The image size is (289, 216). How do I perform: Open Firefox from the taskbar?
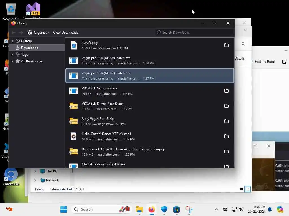[152, 209]
